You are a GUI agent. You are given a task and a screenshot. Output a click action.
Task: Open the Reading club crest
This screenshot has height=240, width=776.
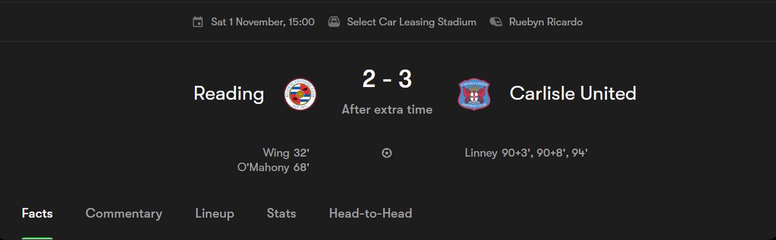coord(301,94)
